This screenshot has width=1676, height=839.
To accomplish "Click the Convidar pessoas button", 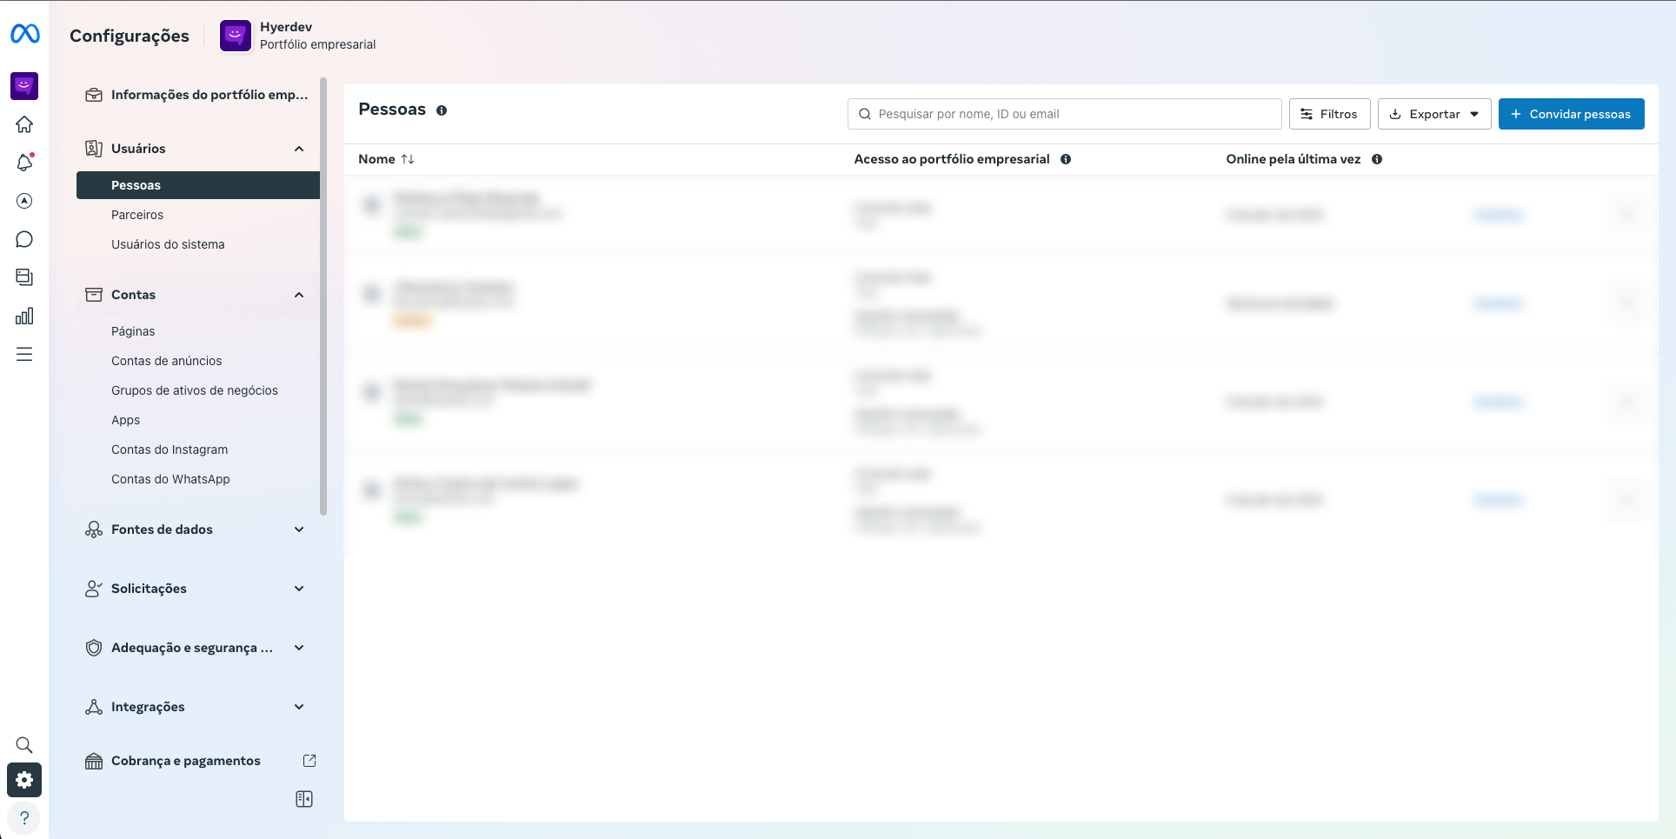I will click(1571, 114).
